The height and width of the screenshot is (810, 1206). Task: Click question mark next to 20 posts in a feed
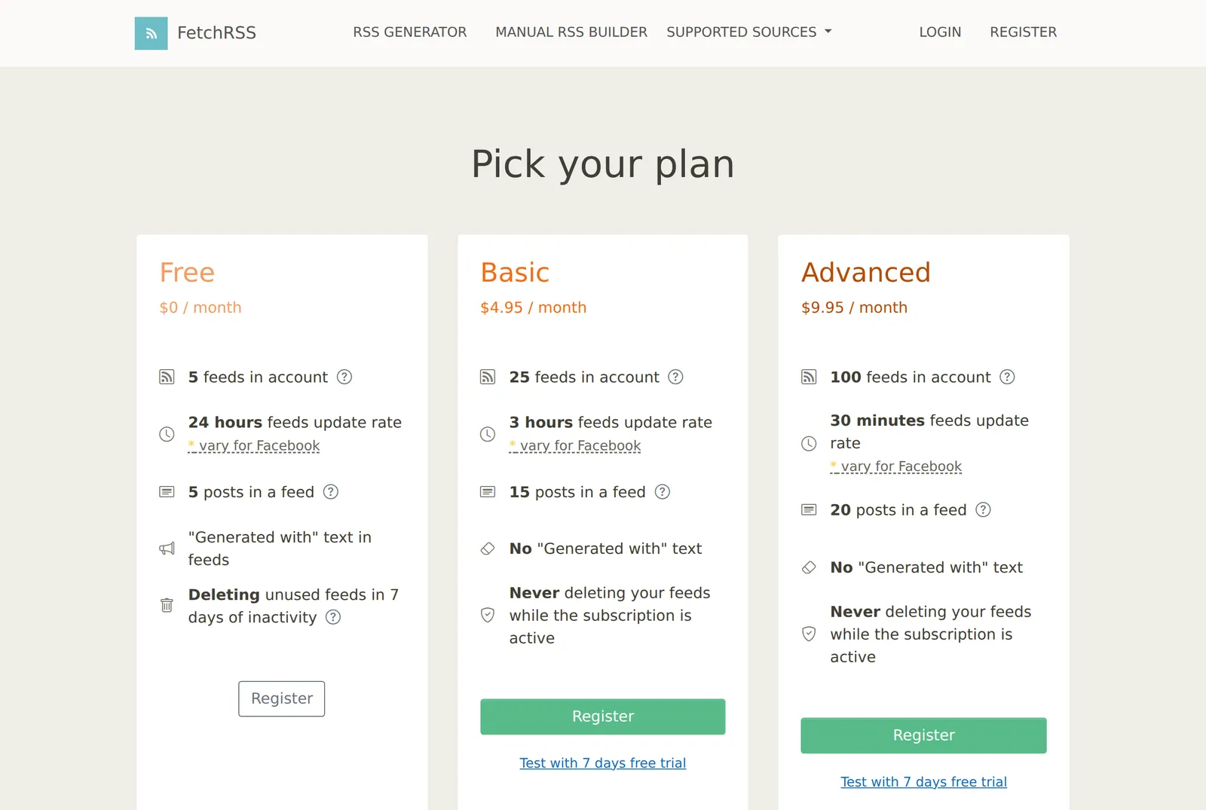[x=983, y=510]
